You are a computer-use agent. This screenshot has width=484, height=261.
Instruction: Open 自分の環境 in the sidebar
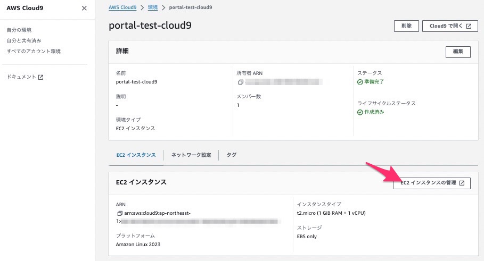[19, 30]
